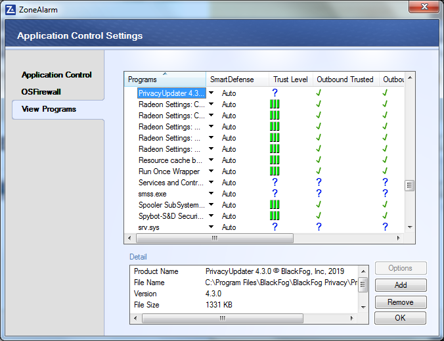Viewport: 444px width, 341px height.
Task: Click smss.exe's Outbound Trusted question mark
Action: pyautogui.click(x=319, y=194)
